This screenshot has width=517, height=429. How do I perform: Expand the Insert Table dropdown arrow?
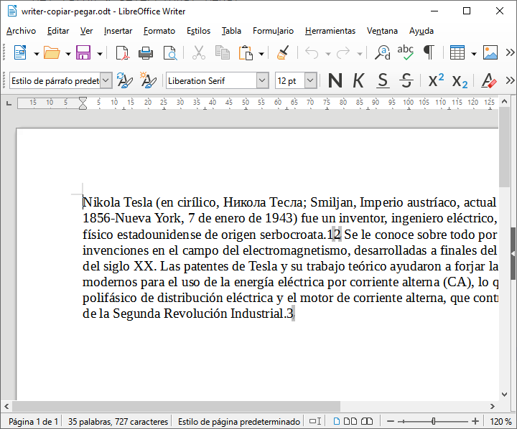pos(474,54)
